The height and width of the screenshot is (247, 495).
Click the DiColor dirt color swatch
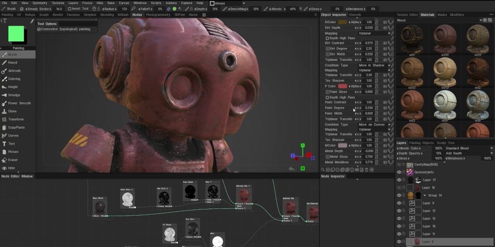(x=342, y=22)
